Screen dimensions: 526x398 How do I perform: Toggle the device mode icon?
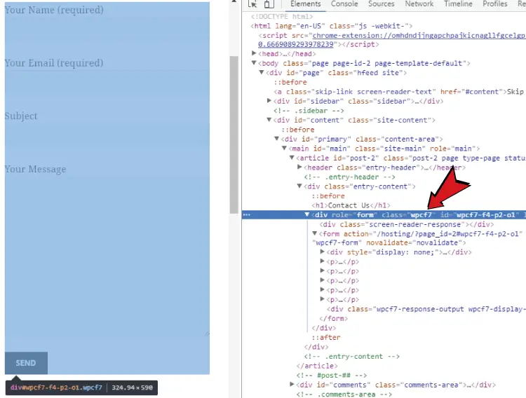269,4
